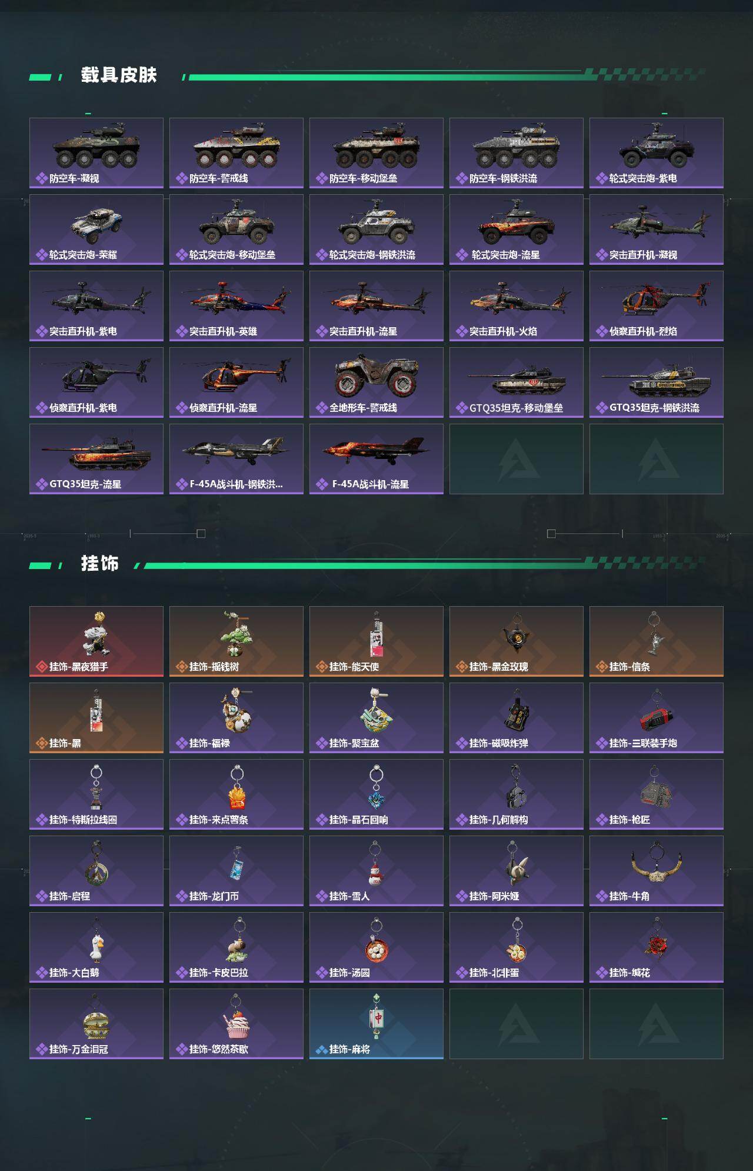Select the 防空车-凝视 vehicle skin card

(x=96, y=153)
